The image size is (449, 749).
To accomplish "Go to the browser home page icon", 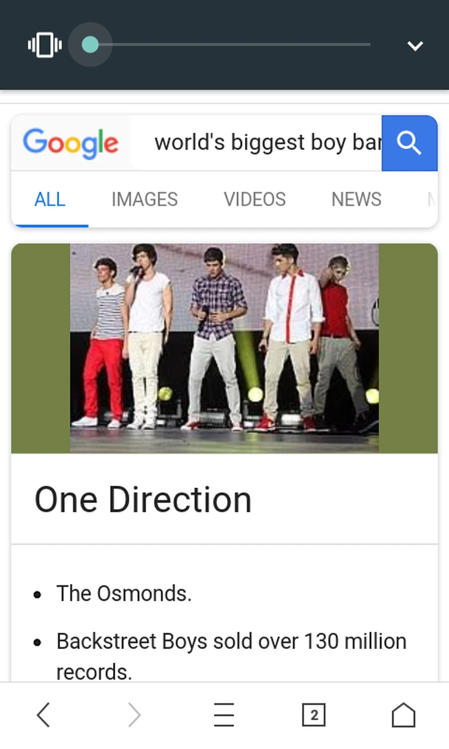I will pyautogui.click(x=404, y=714).
